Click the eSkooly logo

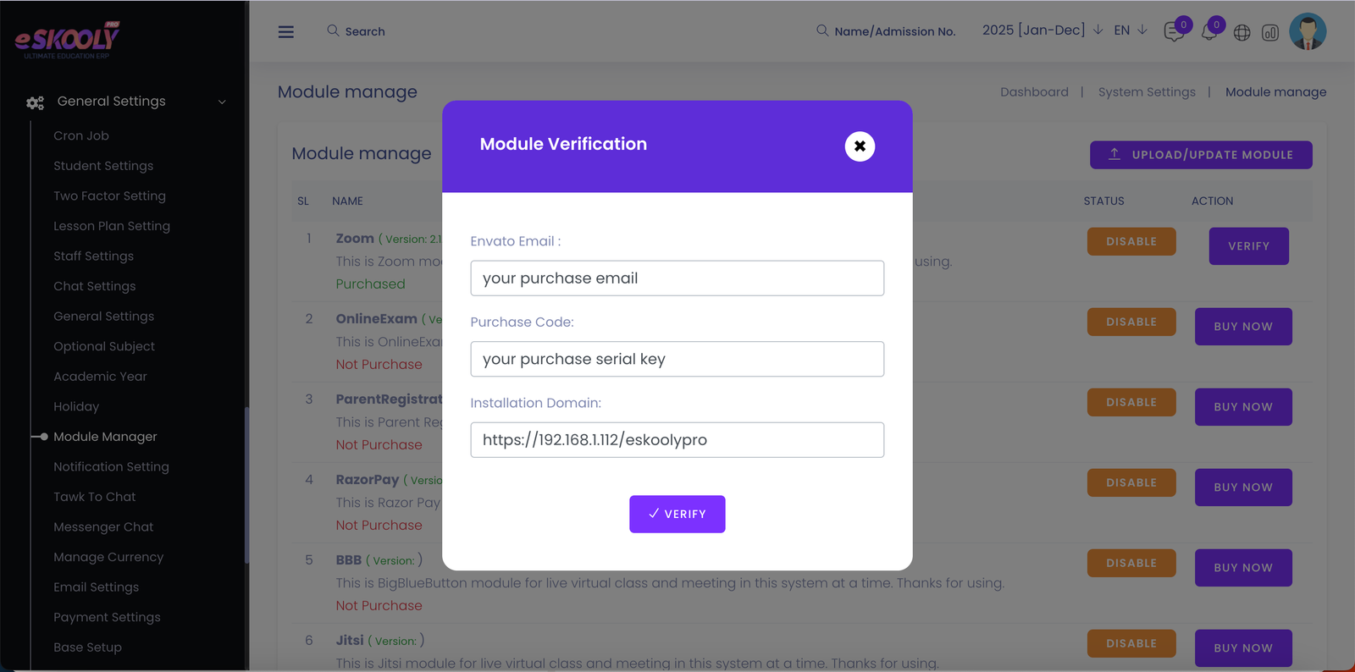click(x=68, y=40)
